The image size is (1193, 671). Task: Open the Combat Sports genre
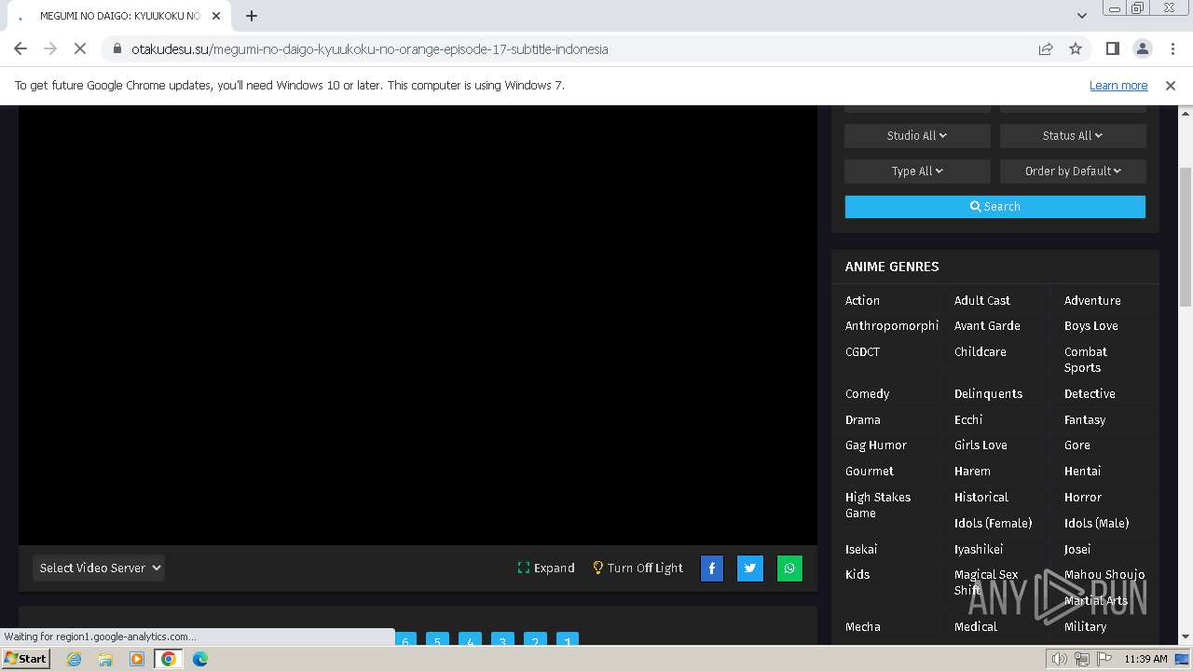point(1086,359)
